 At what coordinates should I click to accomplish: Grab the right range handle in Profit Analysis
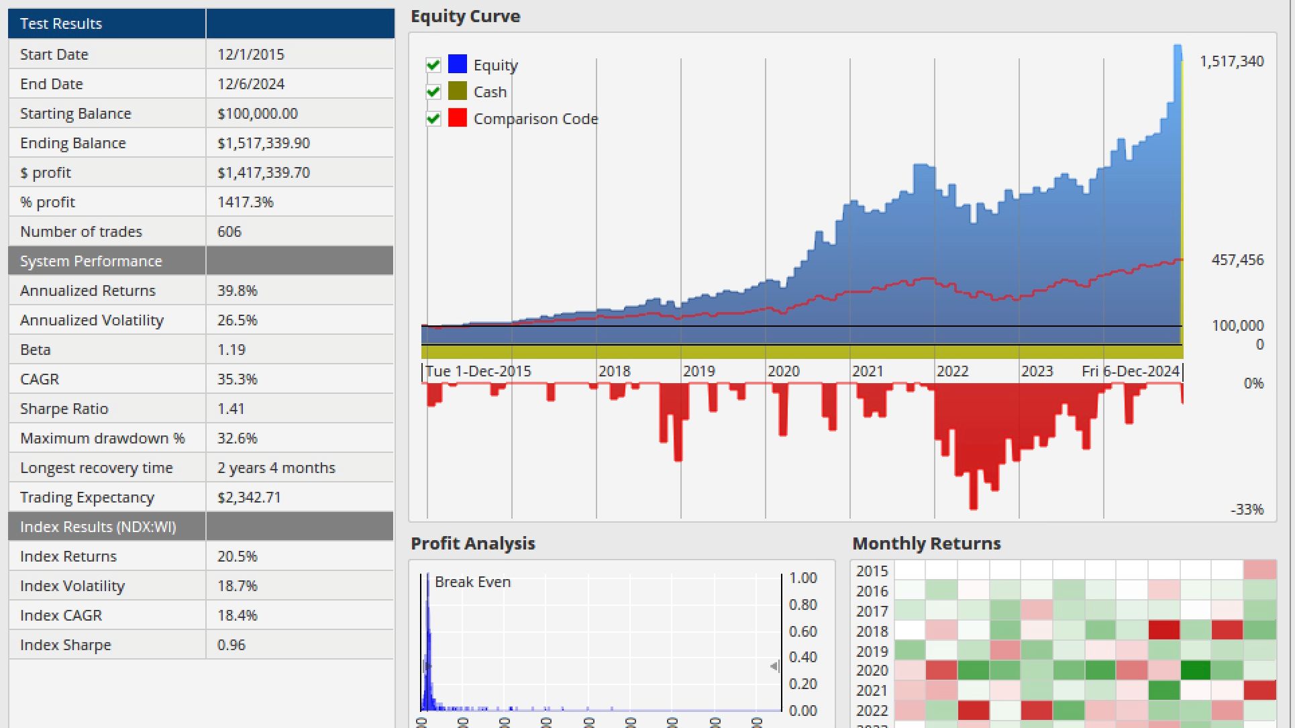774,666
